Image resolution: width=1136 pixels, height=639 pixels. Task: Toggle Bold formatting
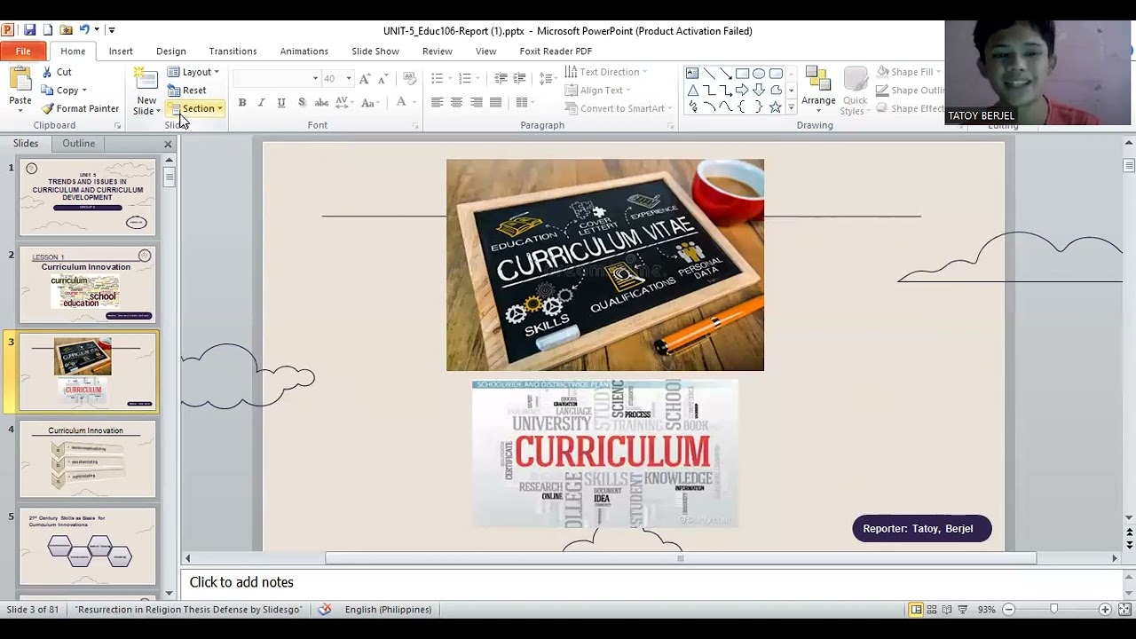(241, 103)
